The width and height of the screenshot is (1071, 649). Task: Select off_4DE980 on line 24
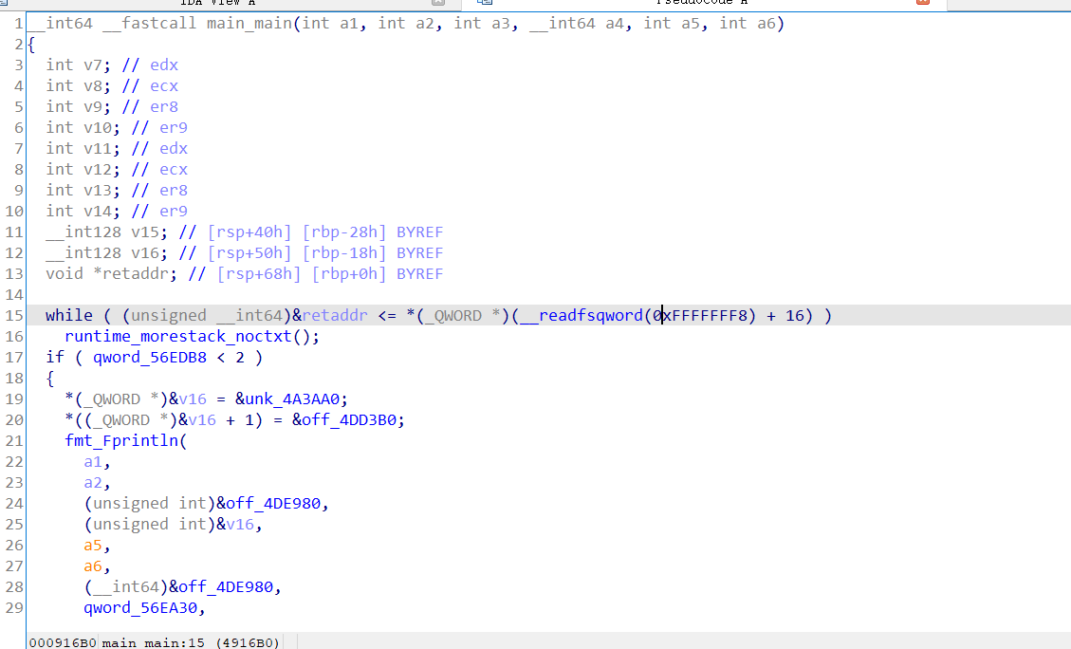point(273,503)
